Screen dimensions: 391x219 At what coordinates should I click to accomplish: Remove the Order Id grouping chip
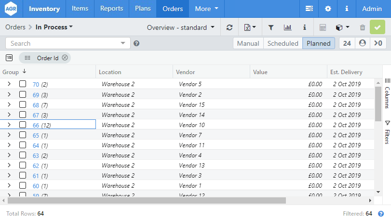coord(65,58)
